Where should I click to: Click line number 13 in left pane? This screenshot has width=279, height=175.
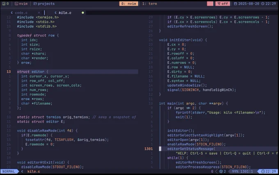9,72
